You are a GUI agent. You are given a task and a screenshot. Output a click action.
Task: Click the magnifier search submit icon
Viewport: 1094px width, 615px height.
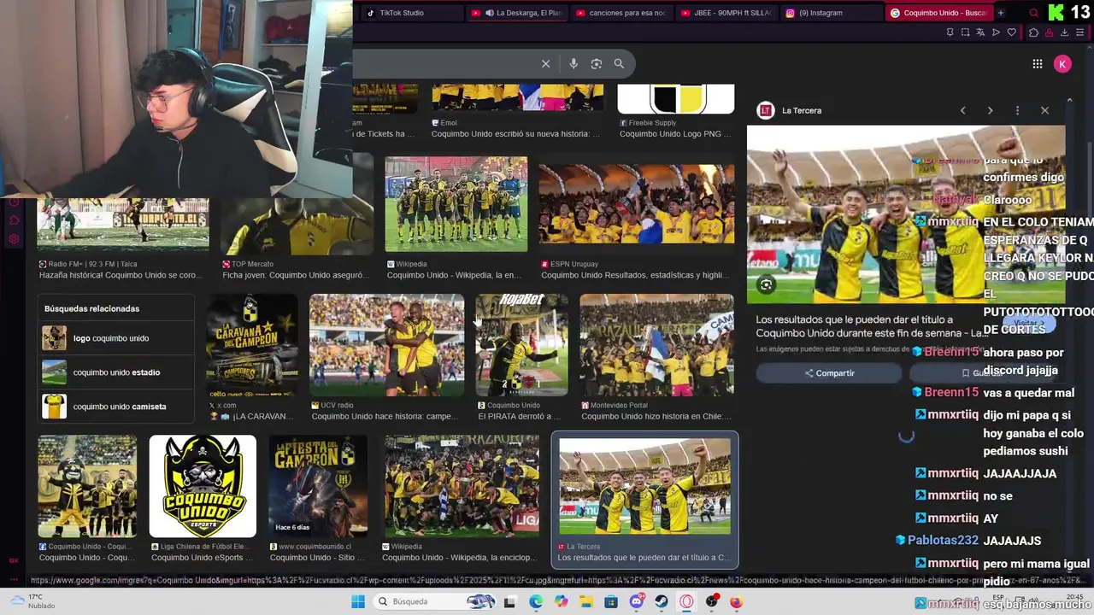coord(619,63)
